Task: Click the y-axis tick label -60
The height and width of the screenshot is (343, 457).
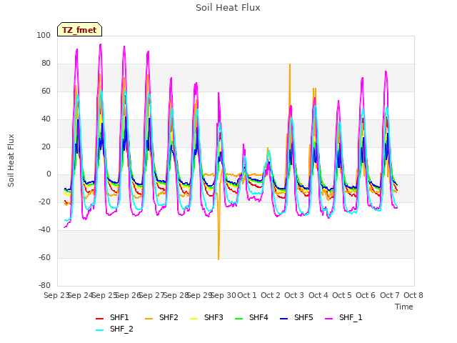Action: (44, 257)
